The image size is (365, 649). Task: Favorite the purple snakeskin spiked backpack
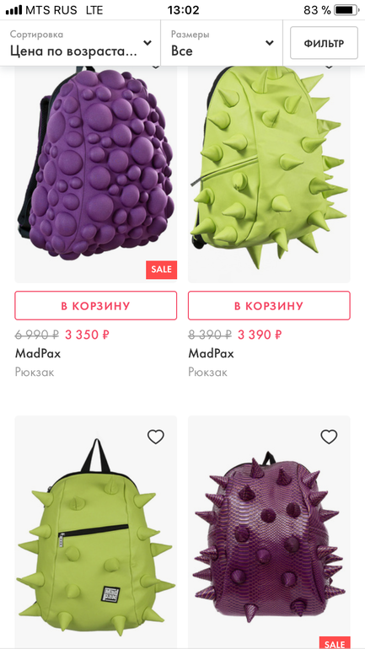(329, 437)
